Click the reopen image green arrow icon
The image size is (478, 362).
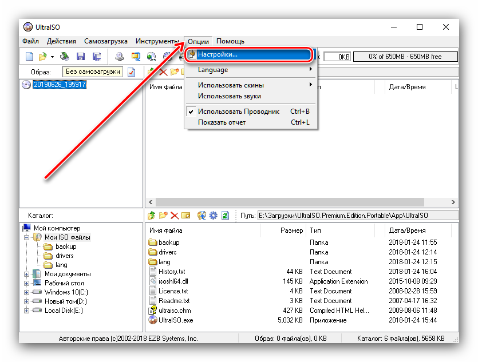click(x=65, y=57)
